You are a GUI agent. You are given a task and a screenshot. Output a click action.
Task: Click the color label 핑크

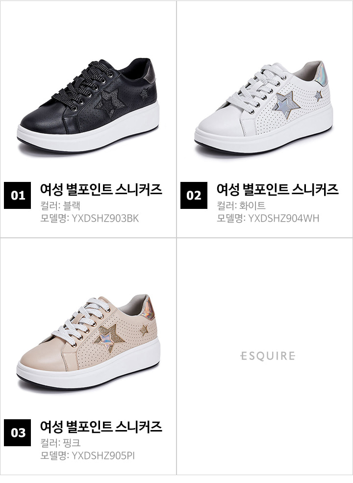tap(72, 443)
